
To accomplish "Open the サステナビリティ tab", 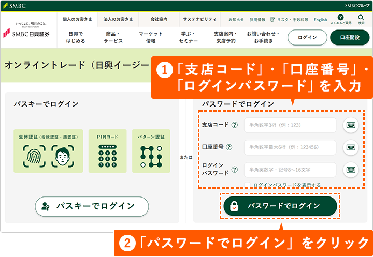I will (199, 19).
